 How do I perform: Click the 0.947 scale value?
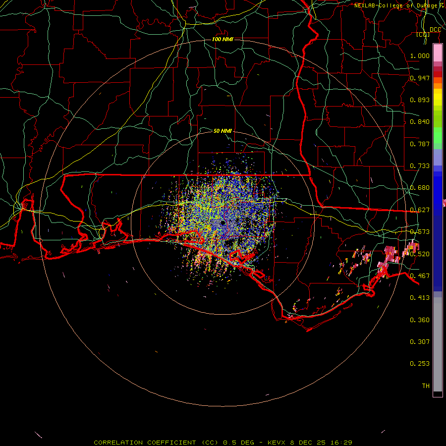tap(420, 78)
